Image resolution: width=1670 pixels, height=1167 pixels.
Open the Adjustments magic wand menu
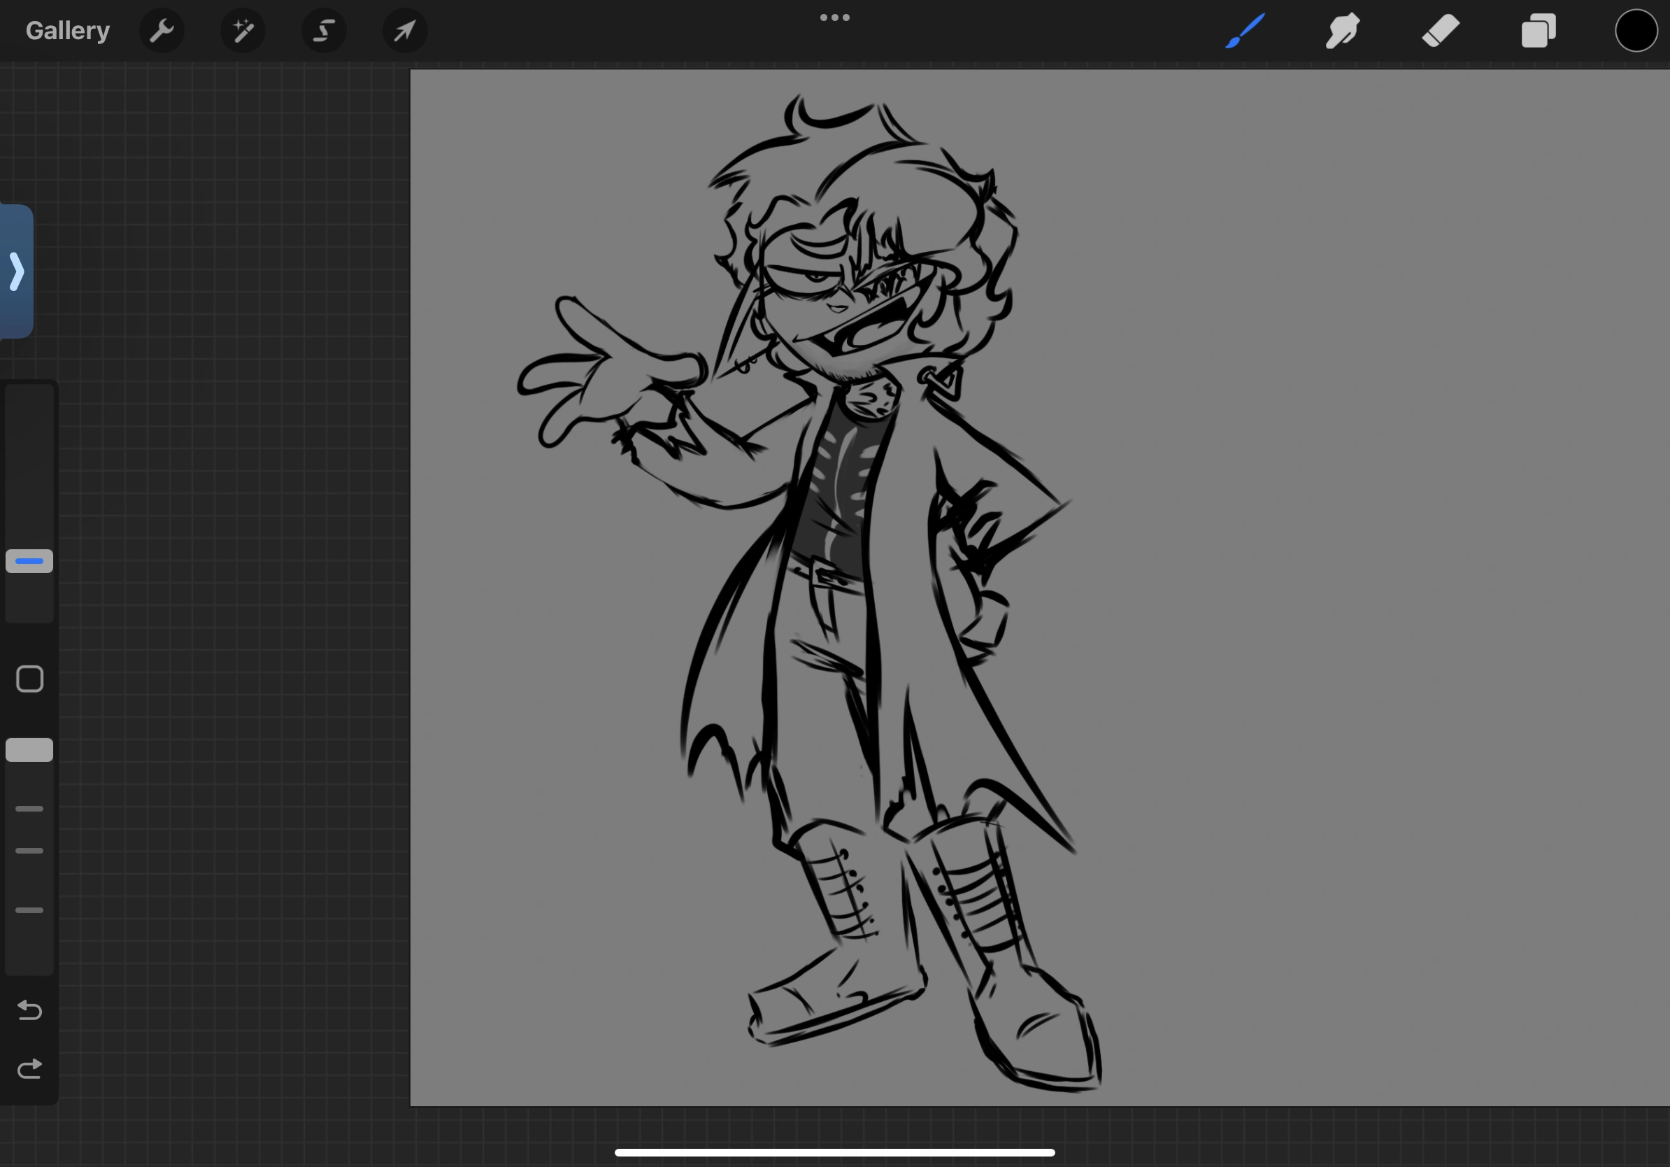click(x=243, y=31)
